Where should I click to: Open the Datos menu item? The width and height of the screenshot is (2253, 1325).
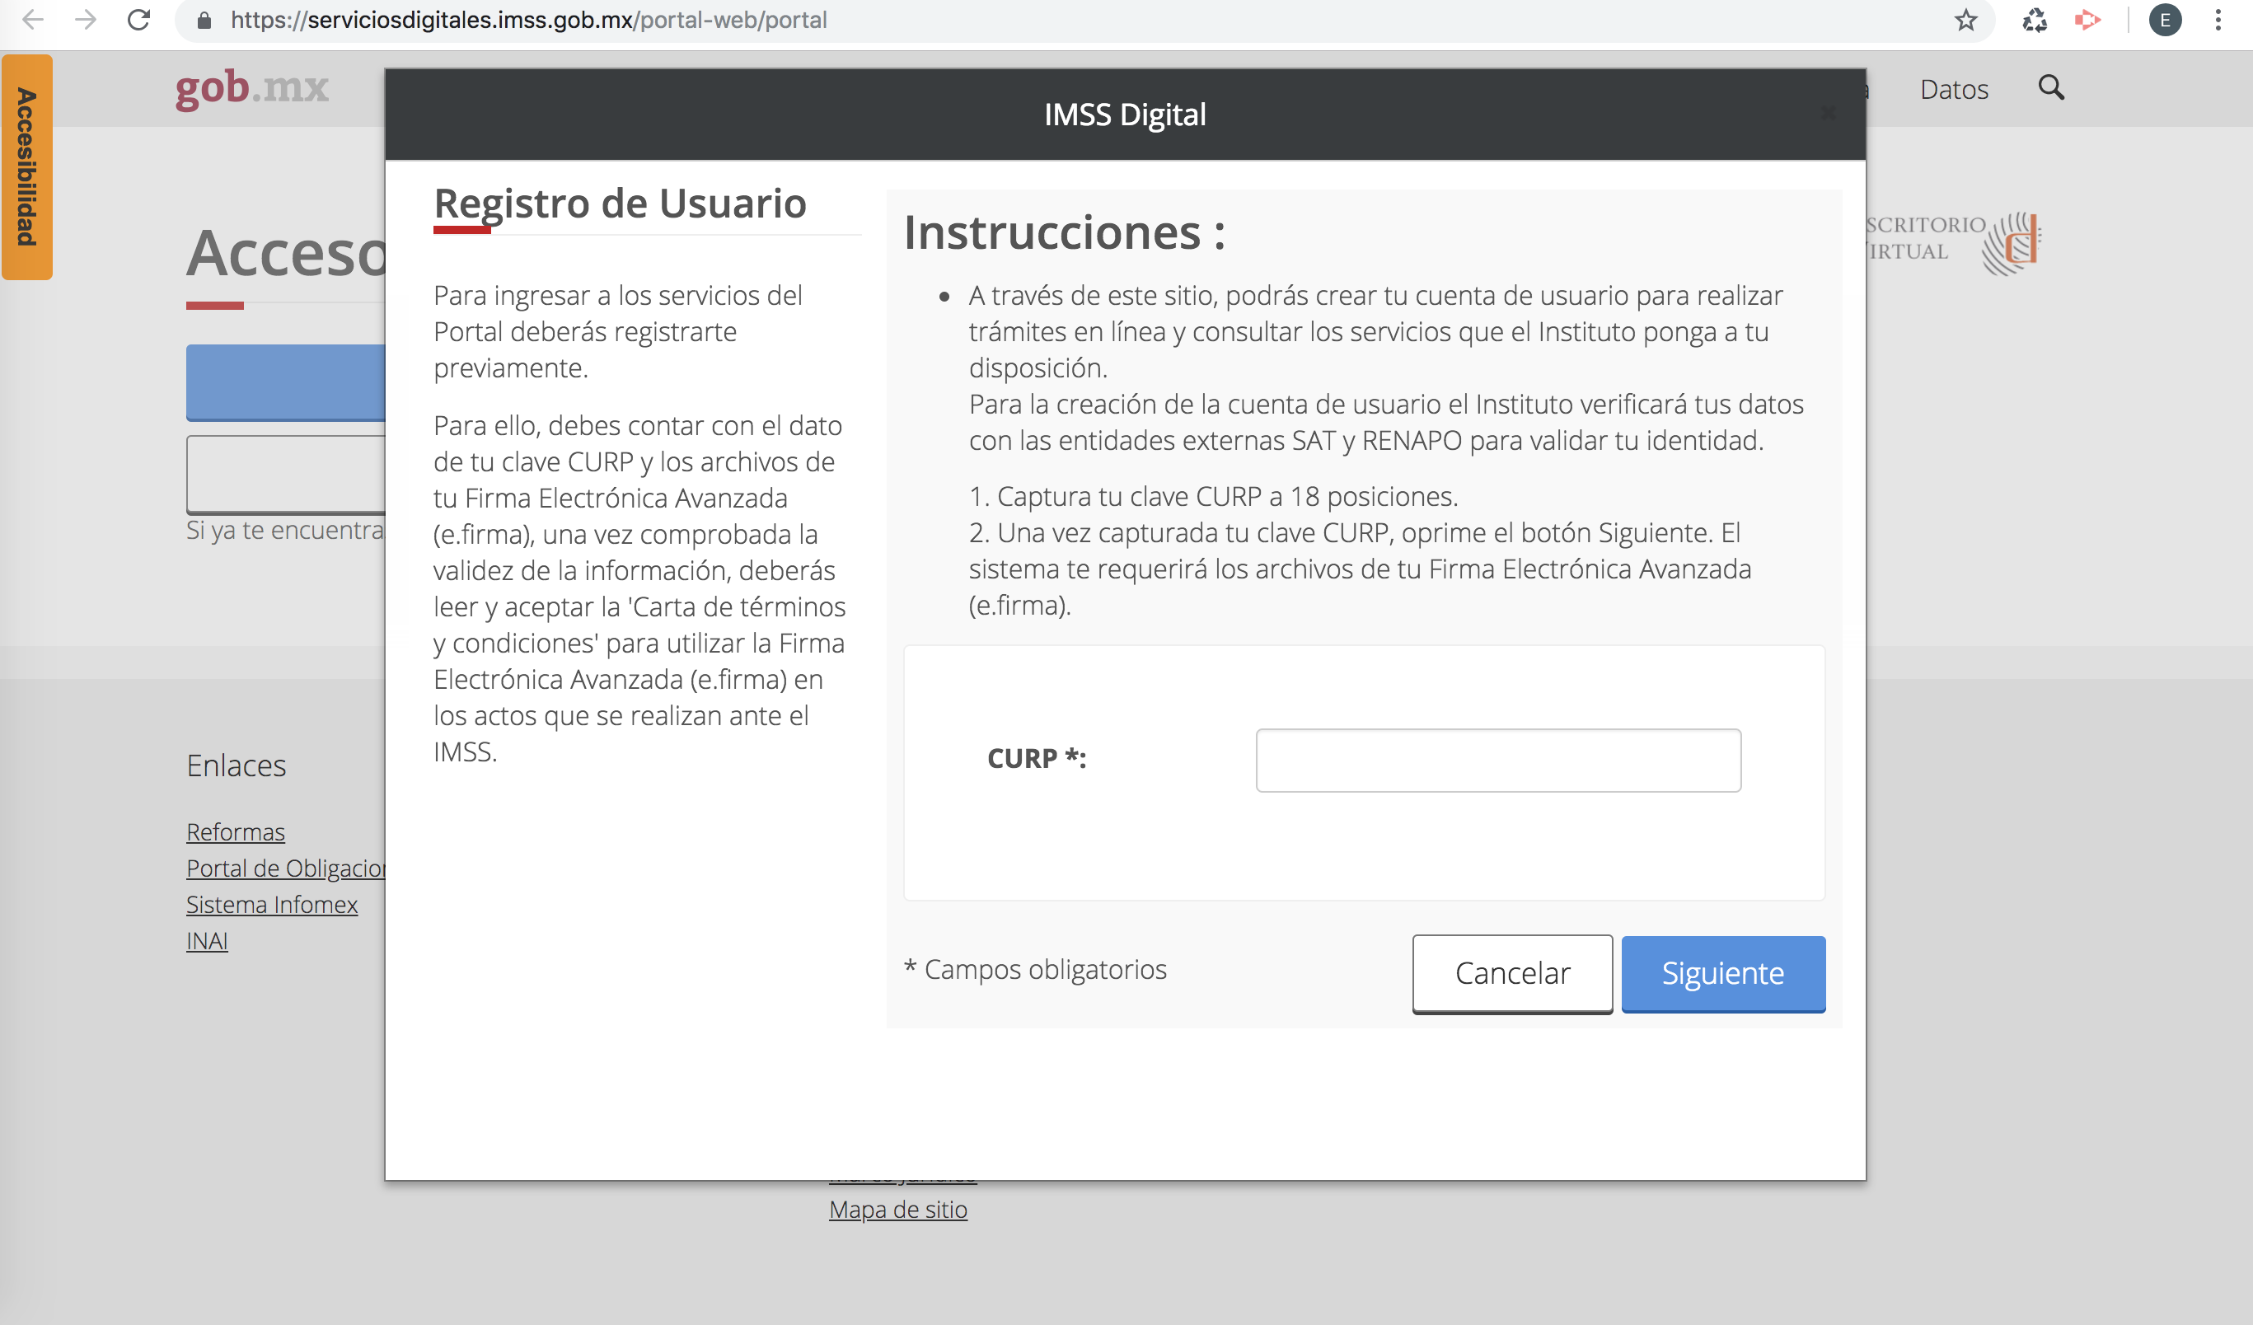(x=1954, y=90)
